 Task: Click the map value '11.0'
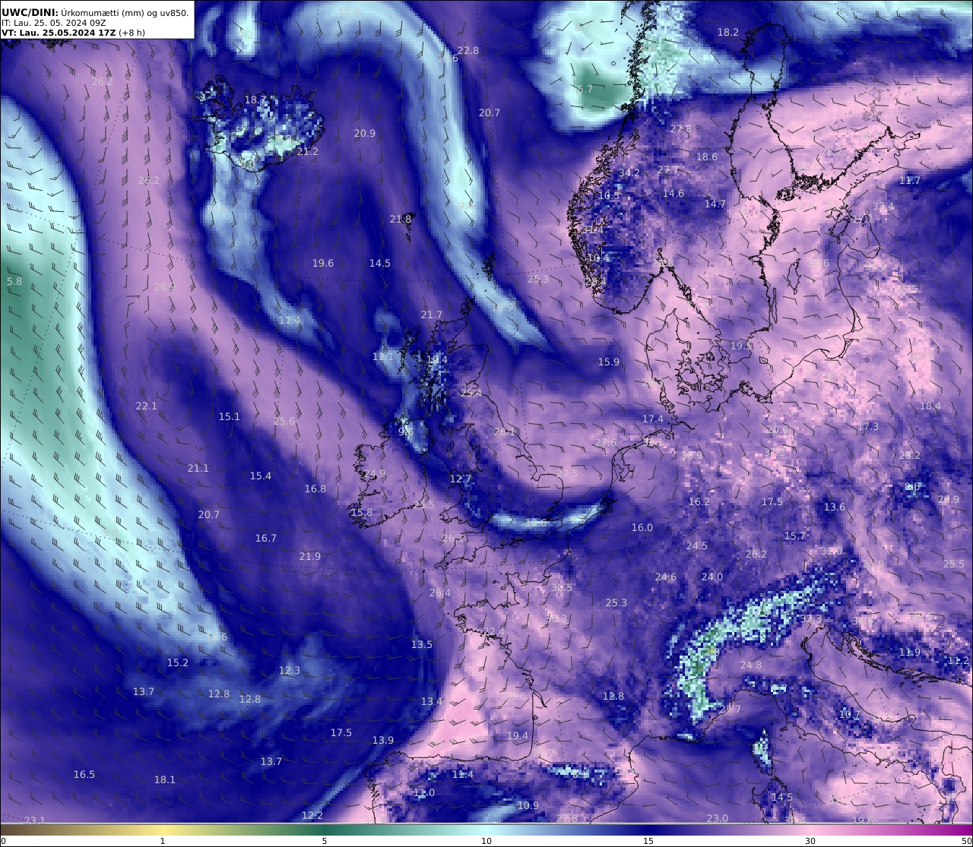[424, 792]
